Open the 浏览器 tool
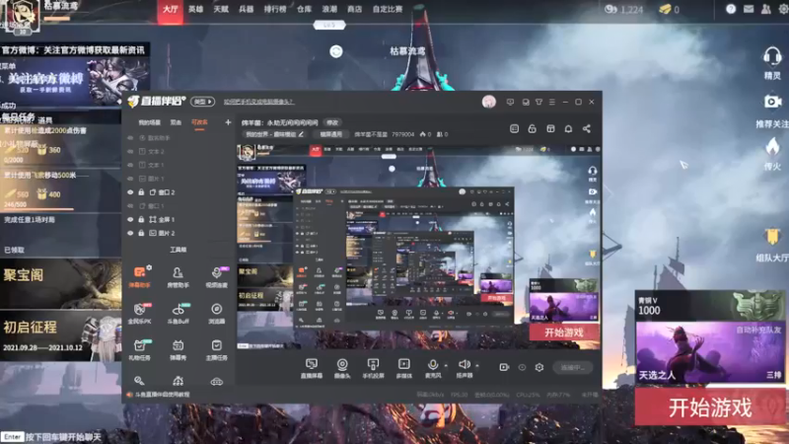The height and width of the screenshot is (444, 789). 216,313
